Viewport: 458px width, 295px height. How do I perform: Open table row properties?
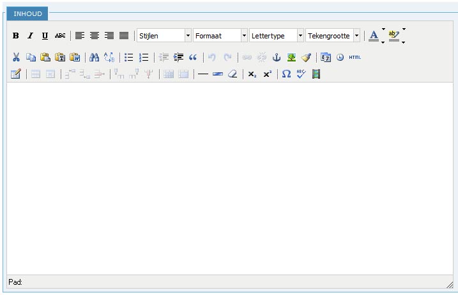(x=36, y=74)
